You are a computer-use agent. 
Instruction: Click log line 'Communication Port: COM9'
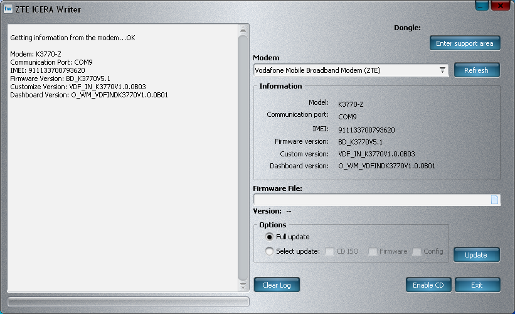pyautogui.click(x=51, y=62)
